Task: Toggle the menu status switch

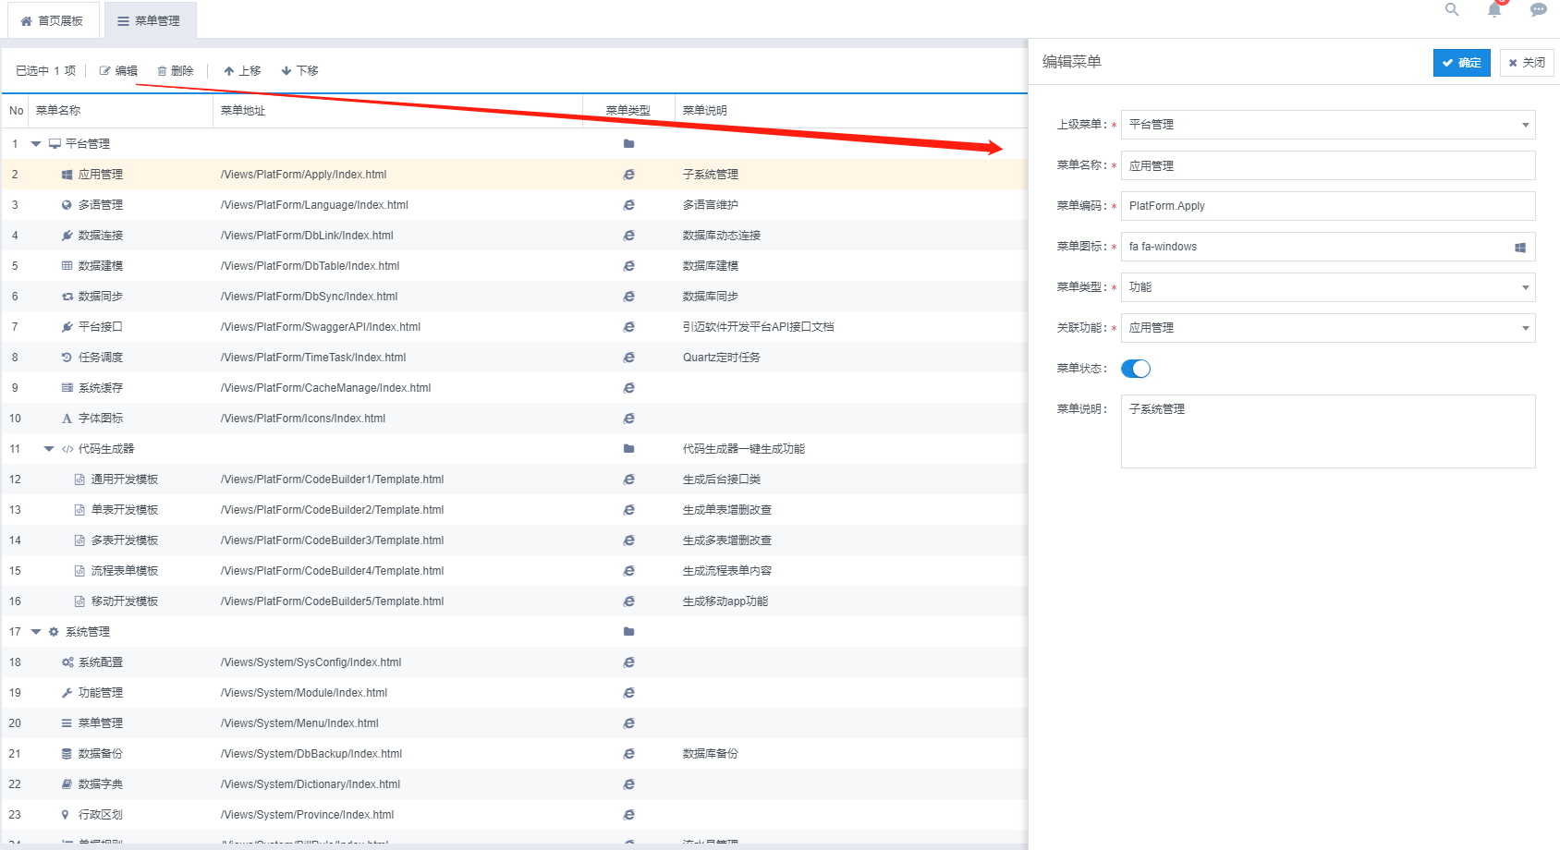Action: (x=1136, y=369)
